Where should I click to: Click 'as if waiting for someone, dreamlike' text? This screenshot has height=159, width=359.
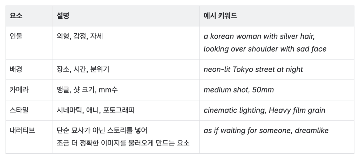point(266,130)
